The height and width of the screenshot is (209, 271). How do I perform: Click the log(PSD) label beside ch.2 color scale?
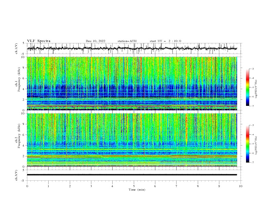(256, 145)
